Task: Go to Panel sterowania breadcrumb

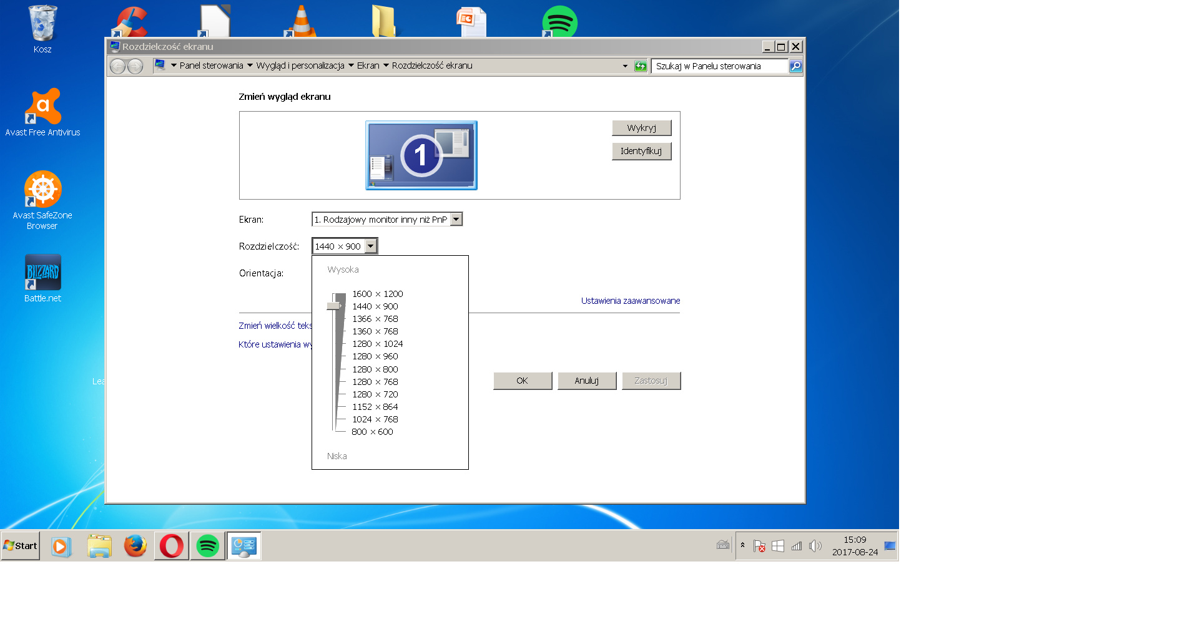Action: click(x=212, y=66)
